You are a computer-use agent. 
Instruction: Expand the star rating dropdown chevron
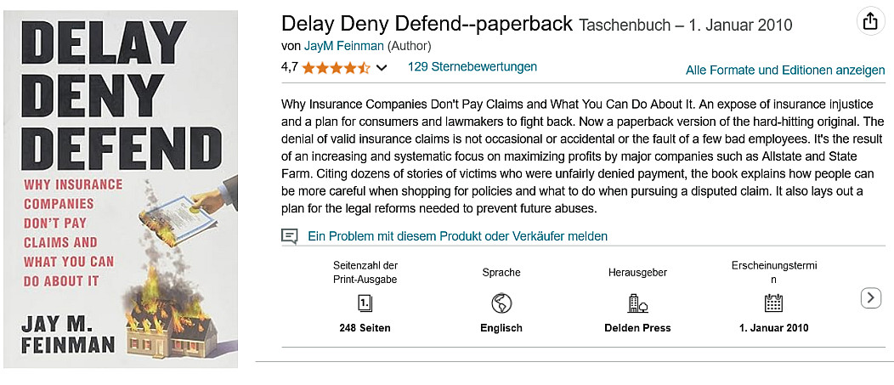point(381,67)
